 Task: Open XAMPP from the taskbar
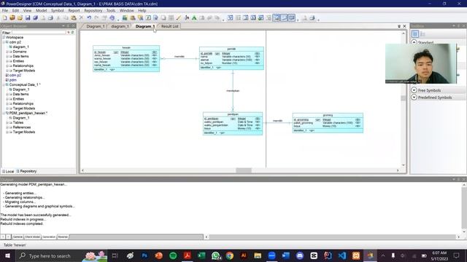[356, 255]
